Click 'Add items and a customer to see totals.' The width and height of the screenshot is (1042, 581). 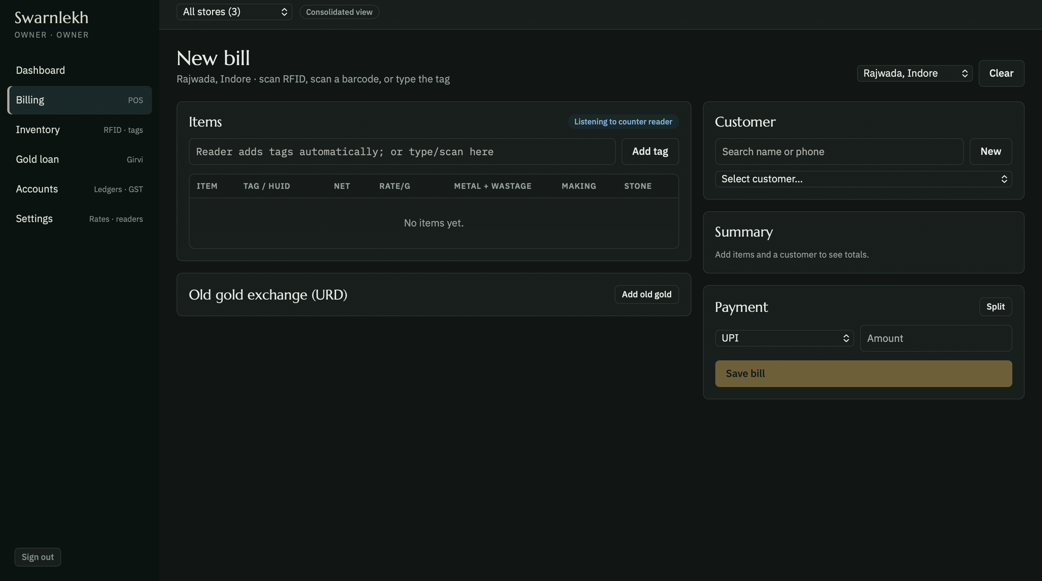792,254
